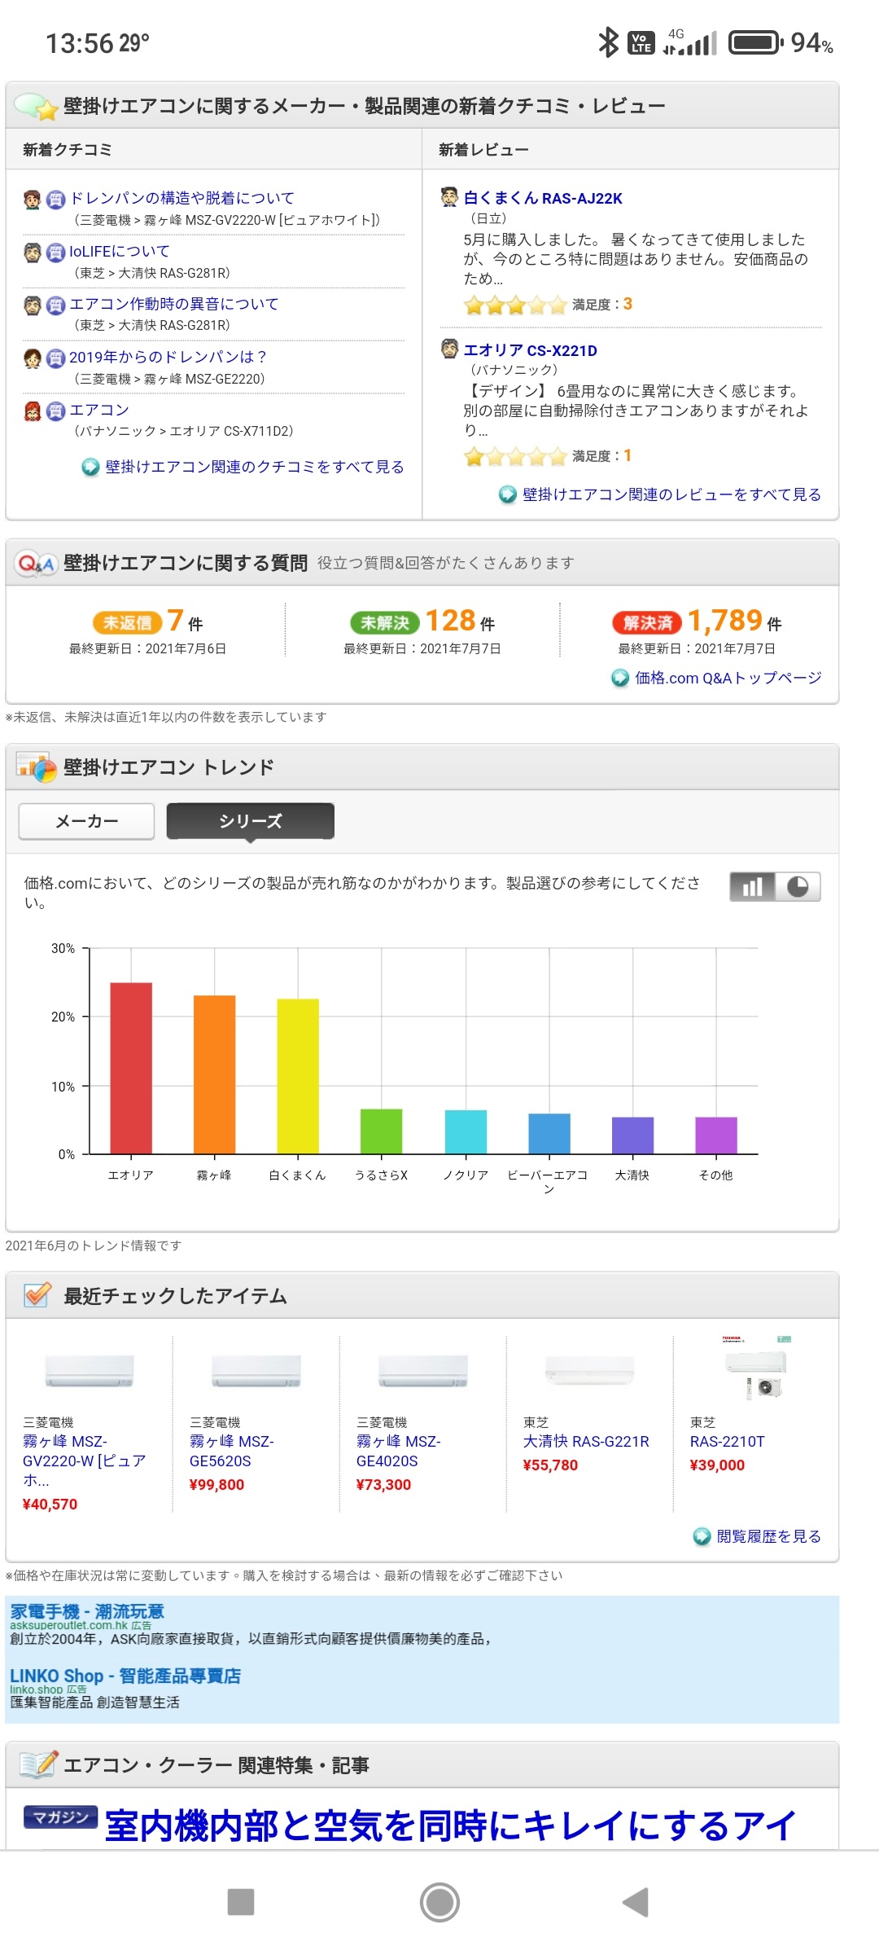879x1955 pixels.
Task: Go to 価格.com Q&Aトップページ
Action: 728,678
